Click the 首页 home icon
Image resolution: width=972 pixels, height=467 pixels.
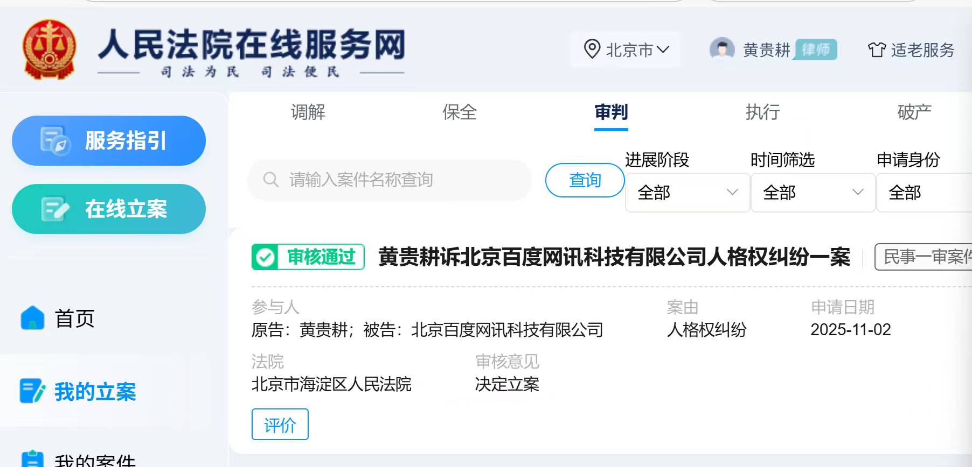click(32, 318)
